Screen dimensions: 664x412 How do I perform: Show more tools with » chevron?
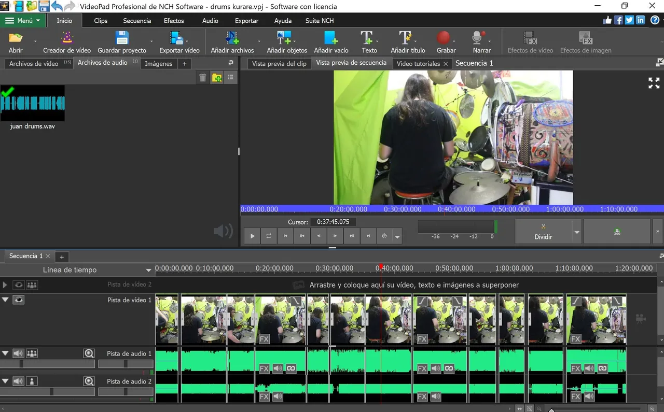[658, 232]
